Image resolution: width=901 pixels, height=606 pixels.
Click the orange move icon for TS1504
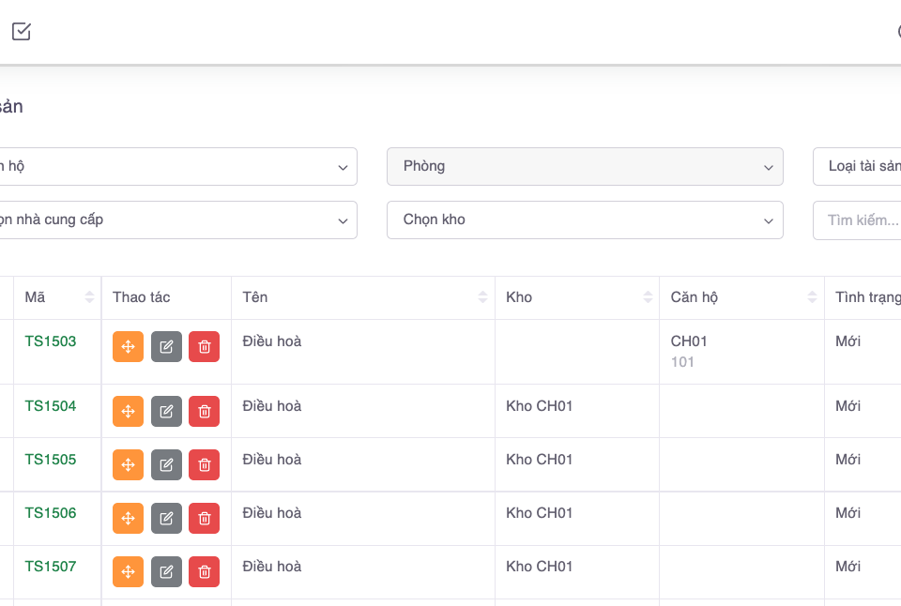128,412
